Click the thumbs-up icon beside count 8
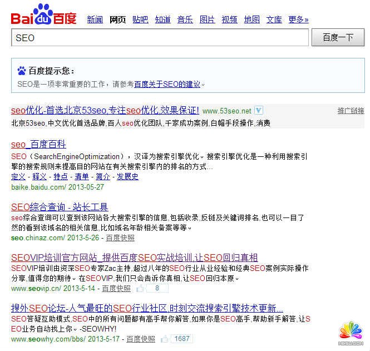Screen dimensions: 370x351 (x=140, y=289)
